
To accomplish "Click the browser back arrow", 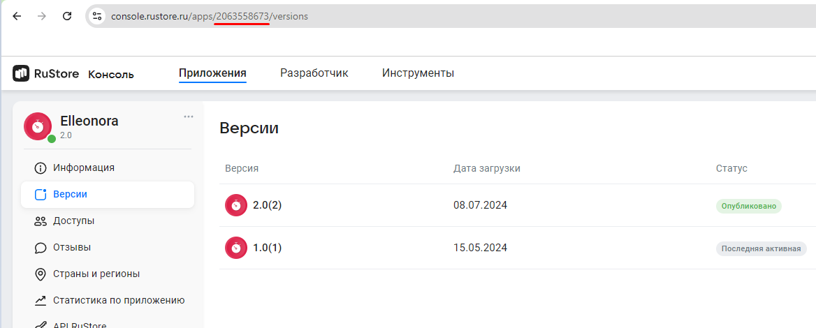I will (x=17, y=16).
